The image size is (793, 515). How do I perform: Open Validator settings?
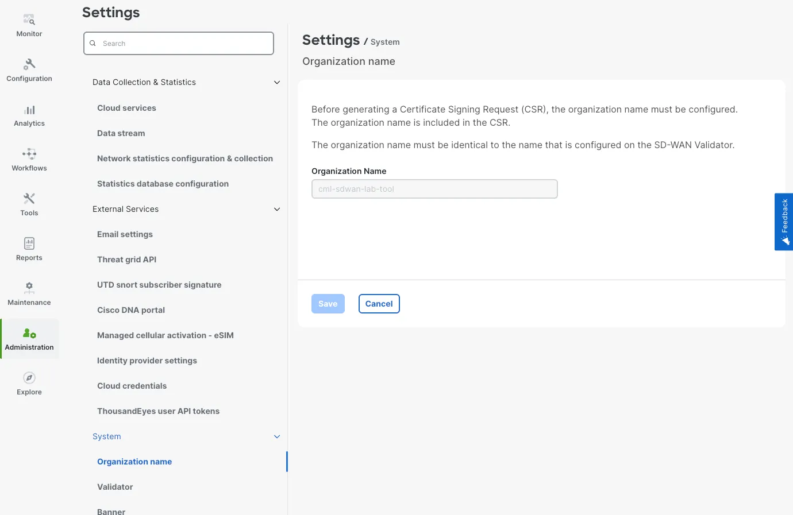coord(115,487)
